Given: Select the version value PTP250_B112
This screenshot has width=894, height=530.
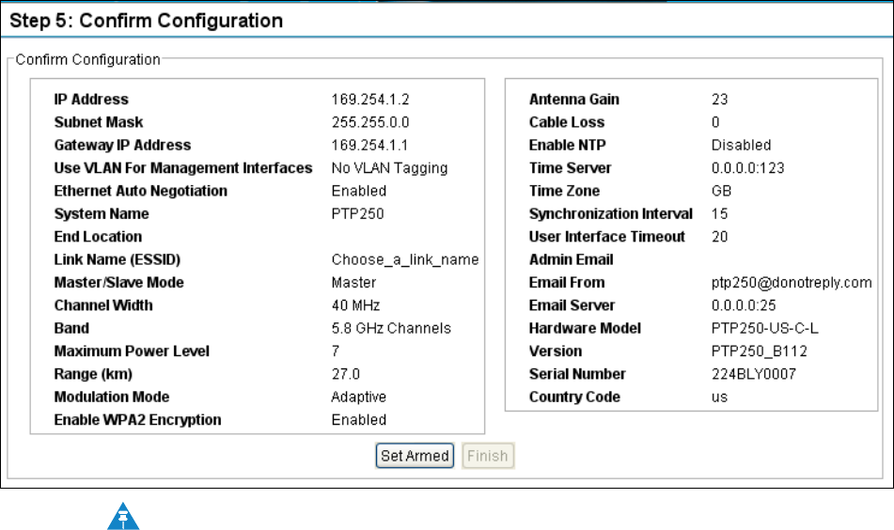Looking at the screenshot, I should (760, 351).
